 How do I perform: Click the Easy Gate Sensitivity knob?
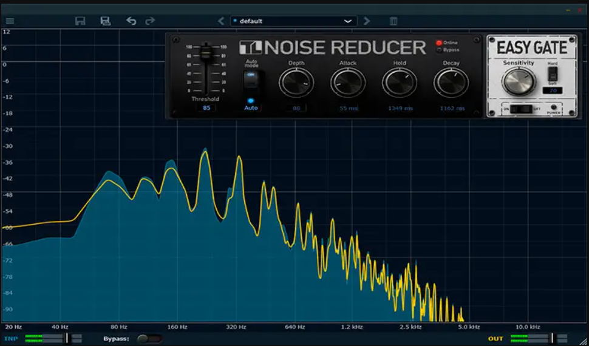click(519, 81)
